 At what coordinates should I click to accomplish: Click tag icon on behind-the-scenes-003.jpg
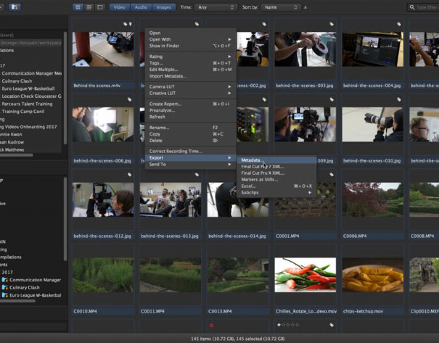(x=331, y=24)
